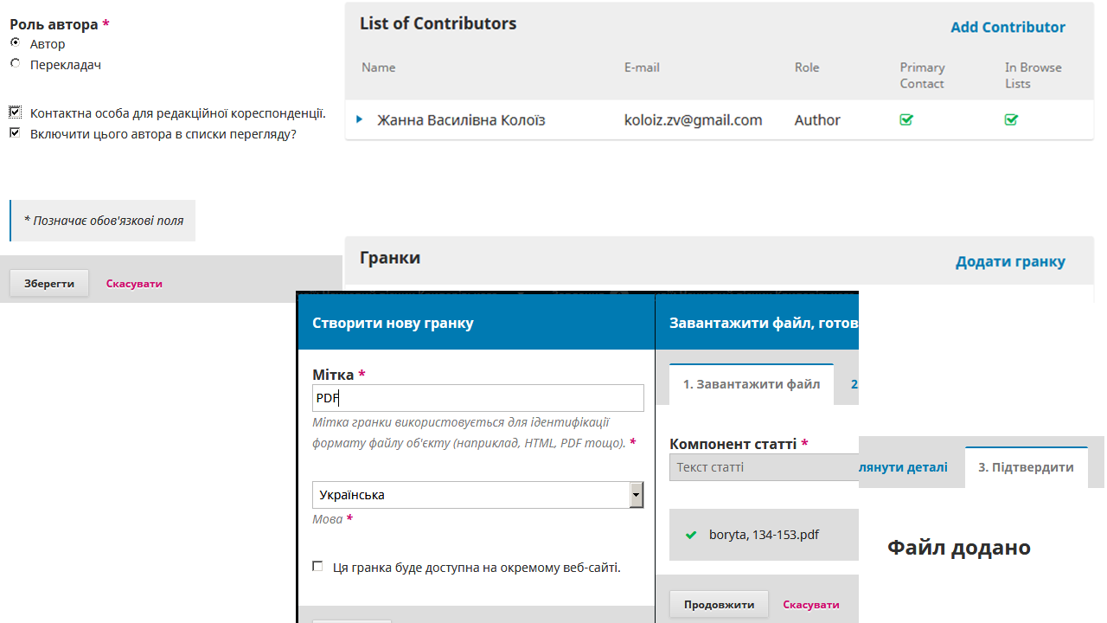The image size is (1107, 623).
Task: Select the Автор radio button
Action: pos(16,42)
